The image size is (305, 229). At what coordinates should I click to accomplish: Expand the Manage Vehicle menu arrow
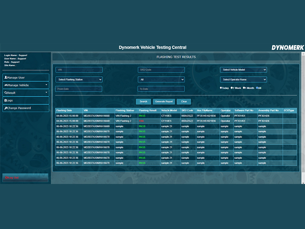click(x=46, y=85)
